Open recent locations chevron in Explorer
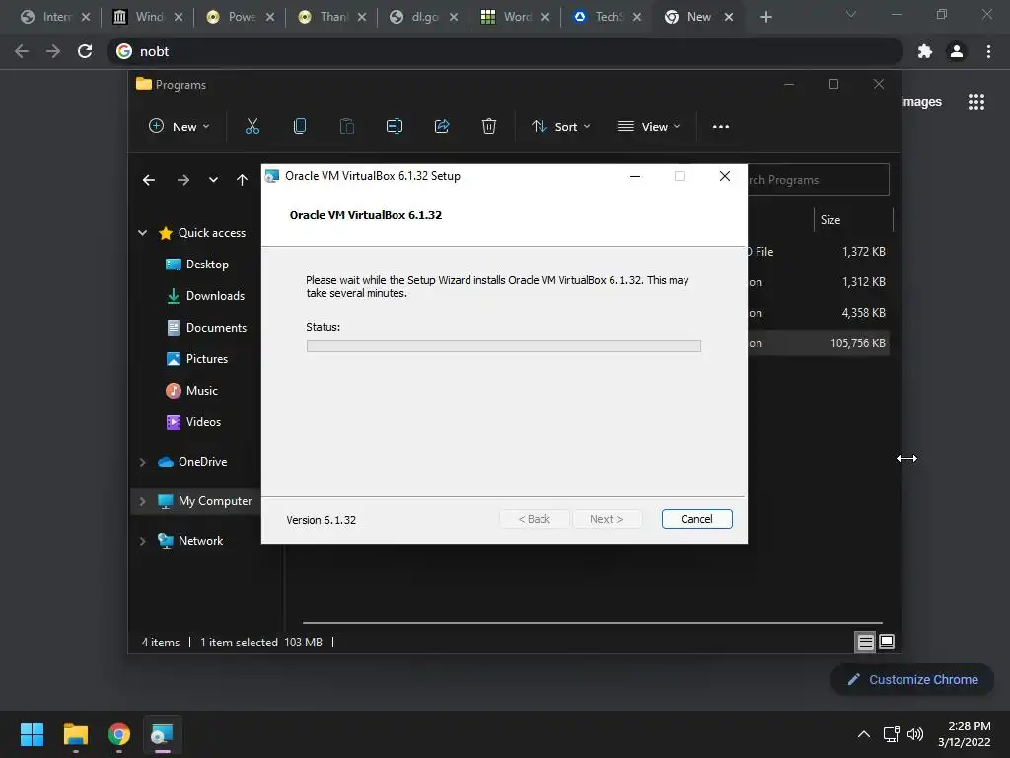The height and width of the screenshot is (758, 1010). (x=213, y=180)
